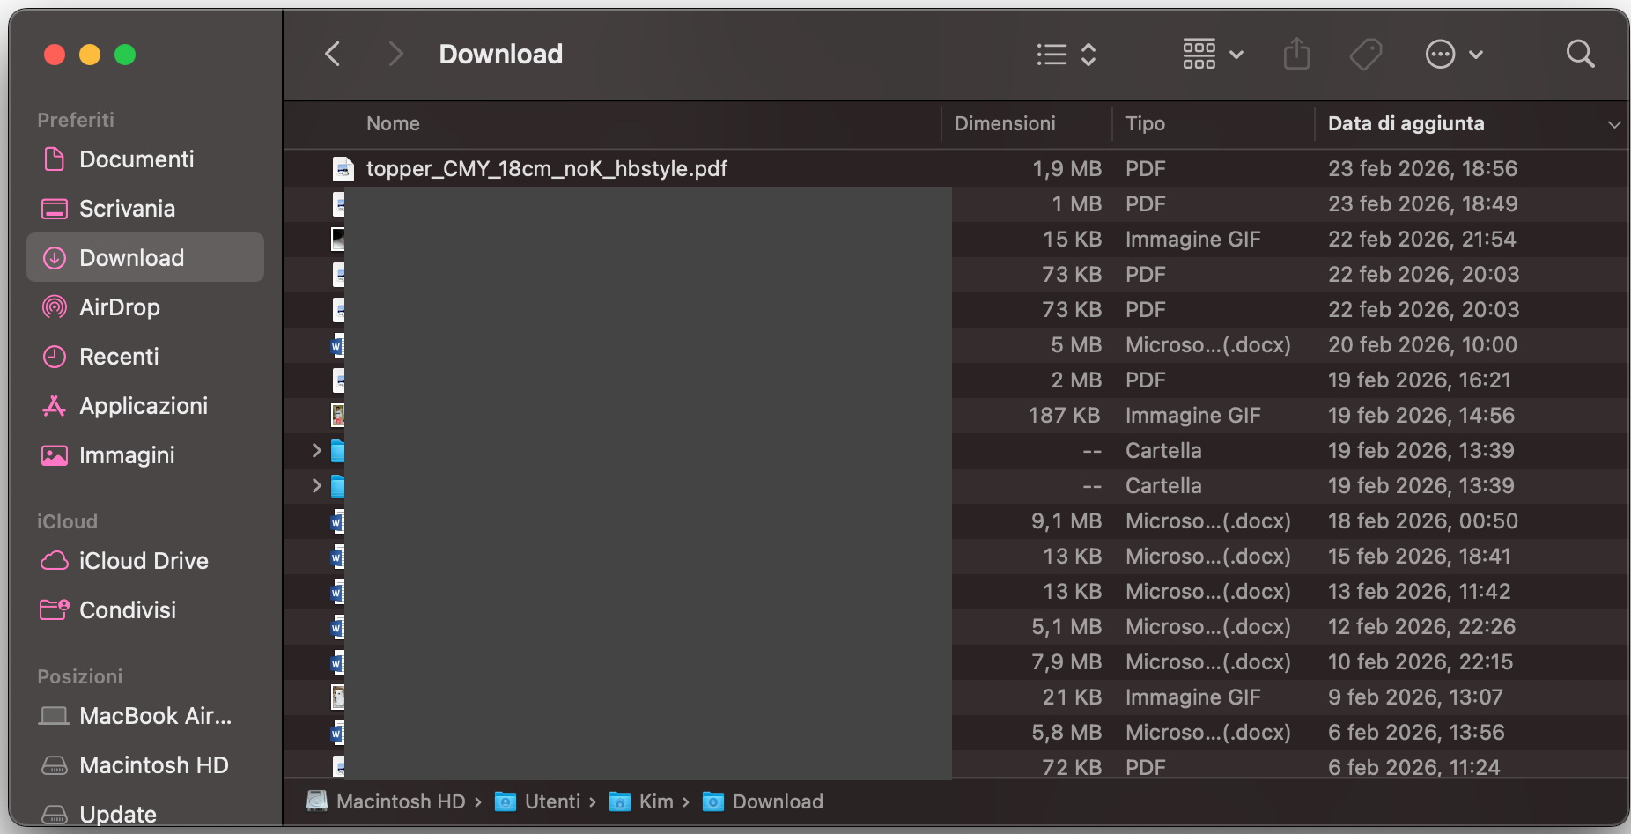This screenshot has height=834, width=1631.
Task: Click the Share icon in the toolbar
Action: point(1295,54)
